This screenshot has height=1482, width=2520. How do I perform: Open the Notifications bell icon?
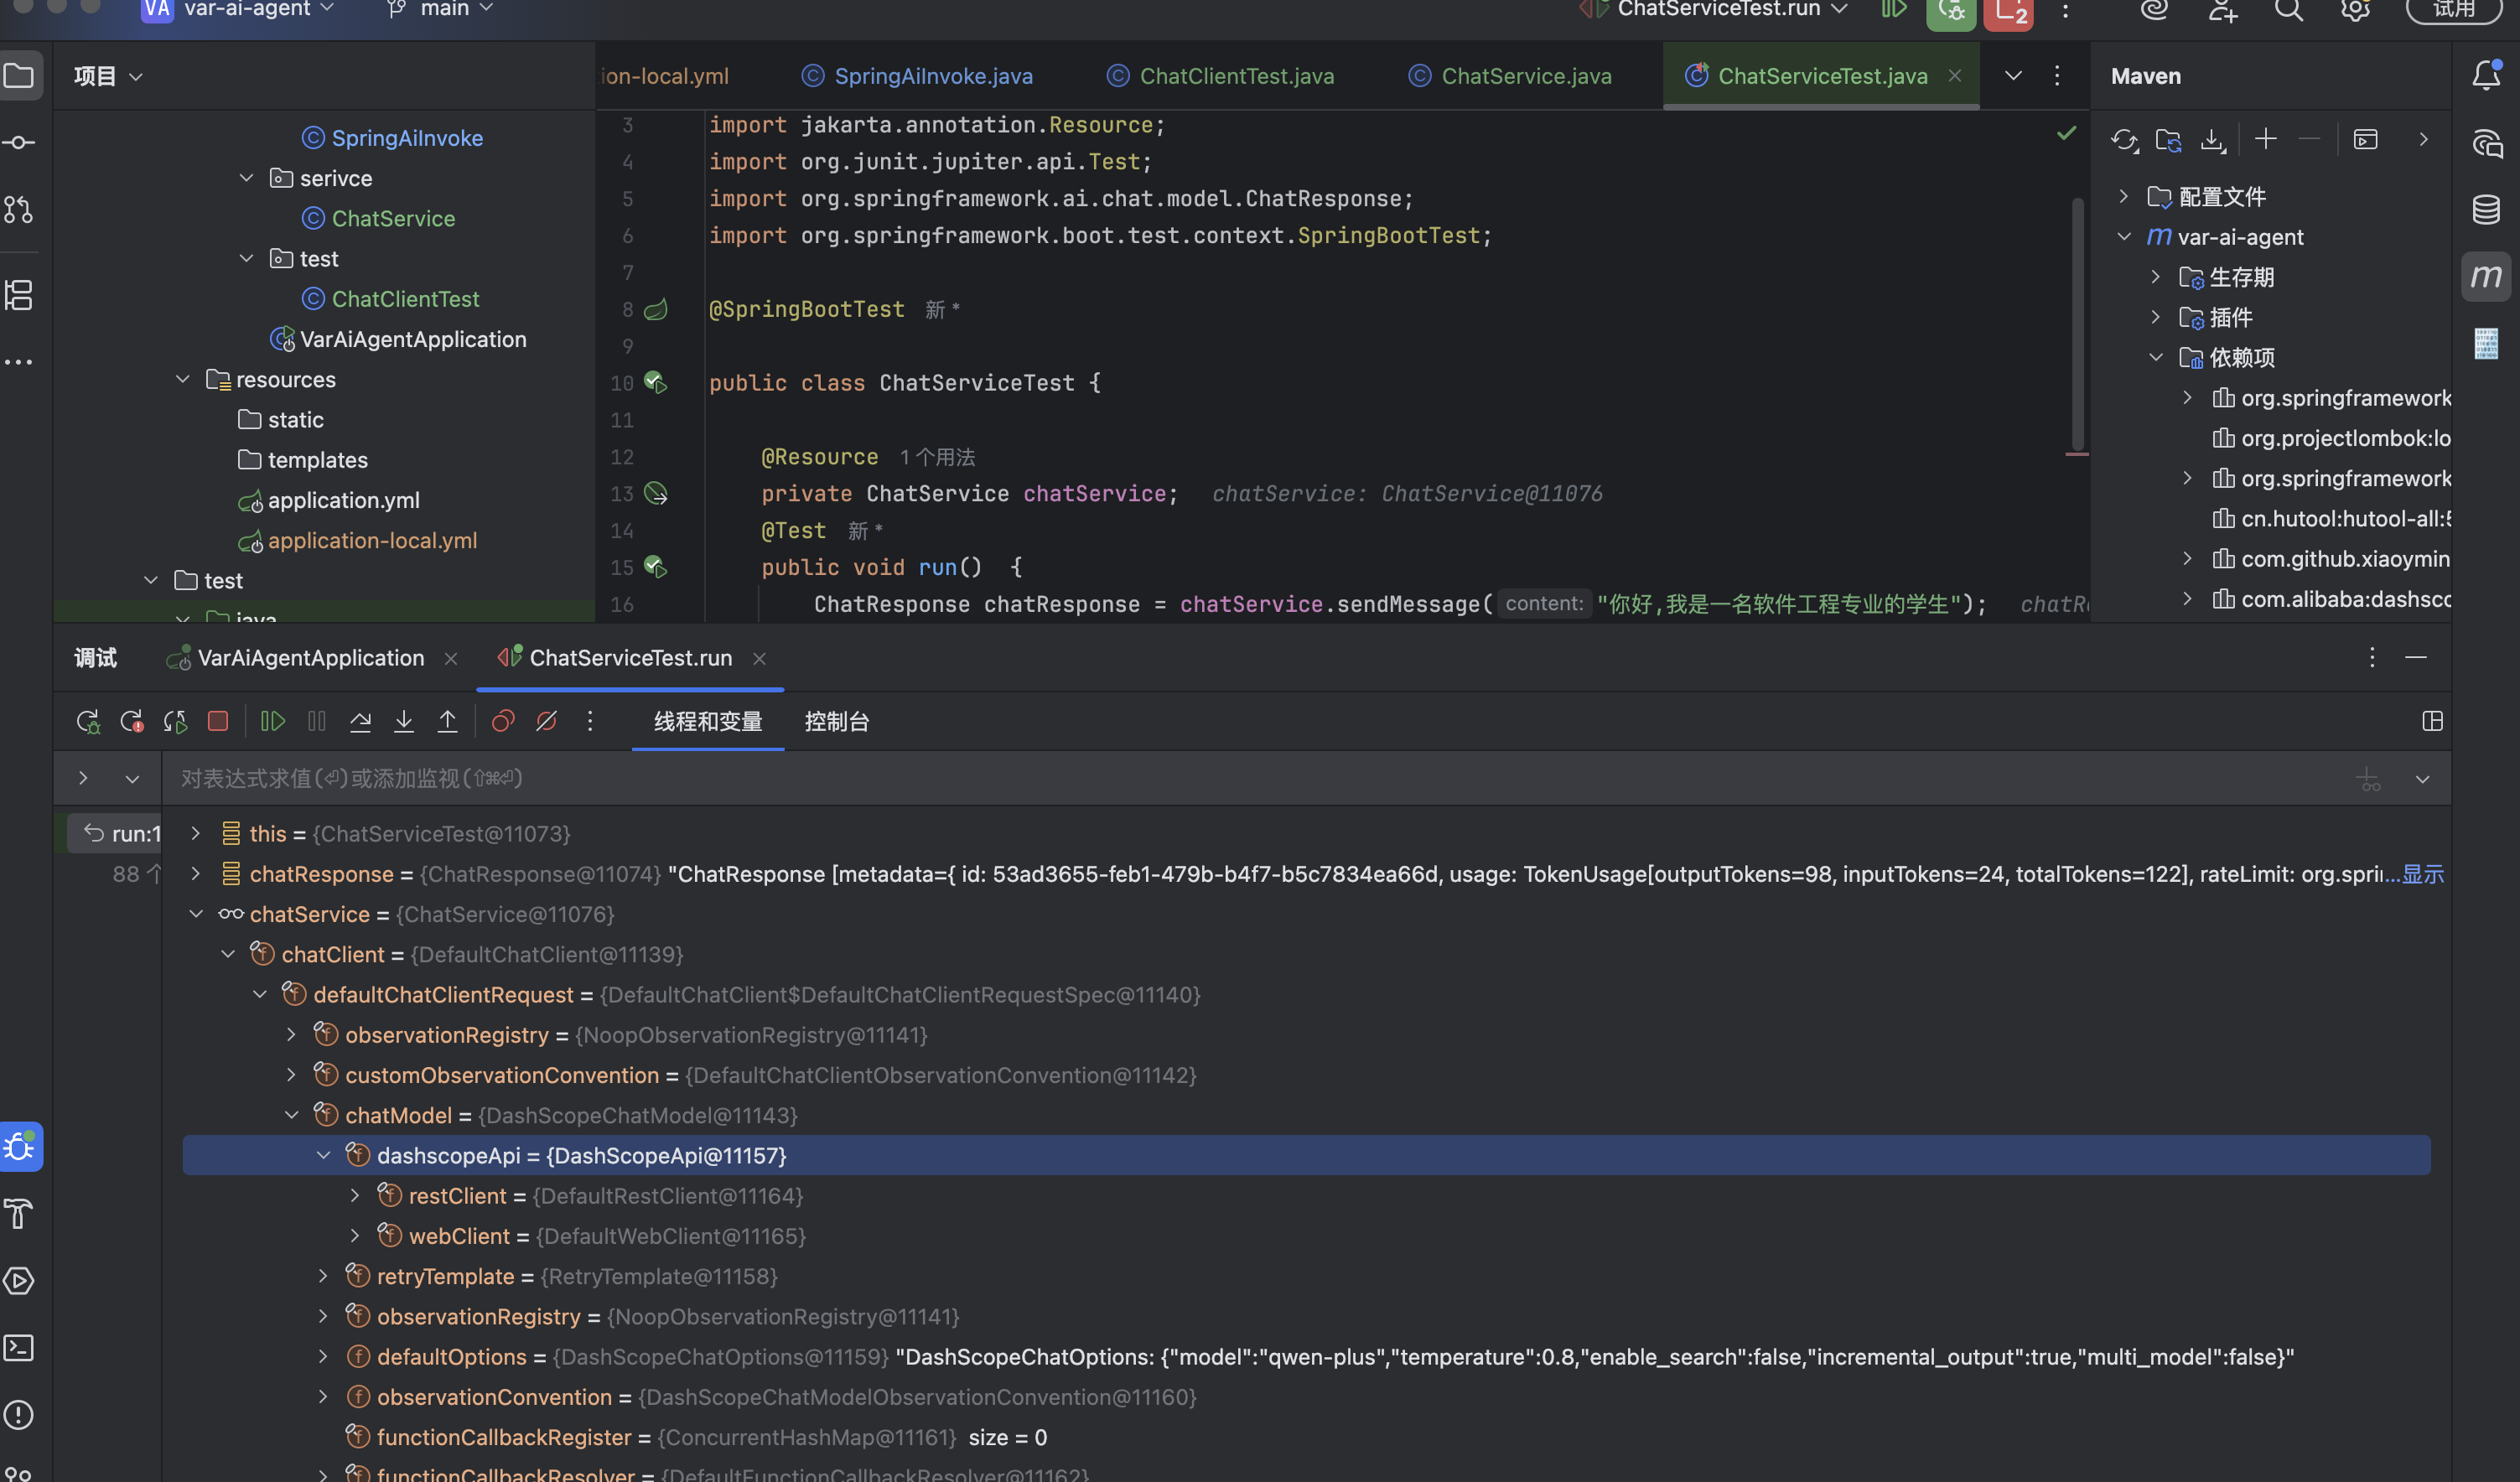click(2486, 75)
